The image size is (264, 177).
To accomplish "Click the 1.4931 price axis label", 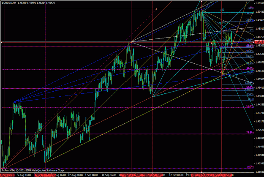I will [260, 29].
